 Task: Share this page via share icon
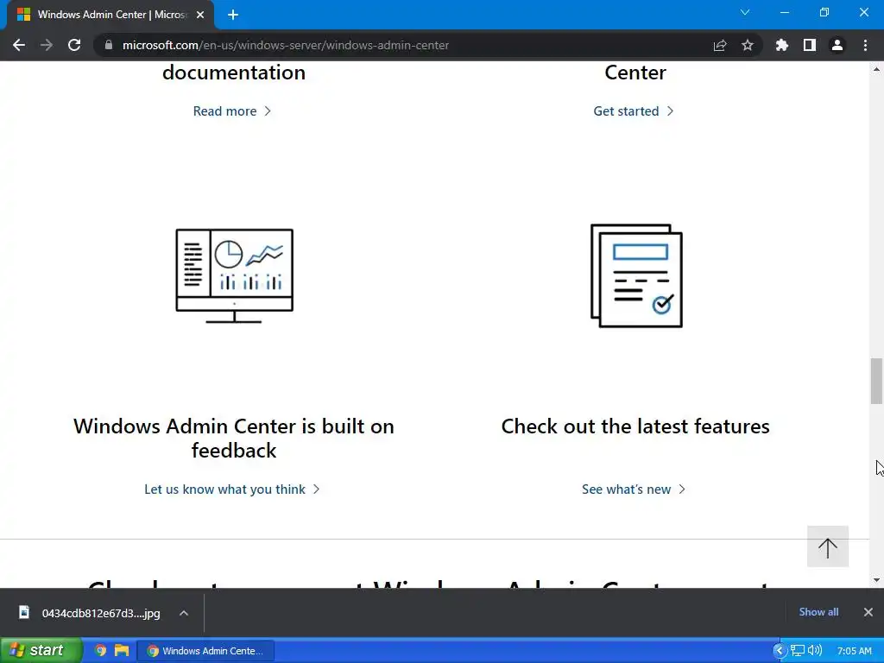[720, 45]
